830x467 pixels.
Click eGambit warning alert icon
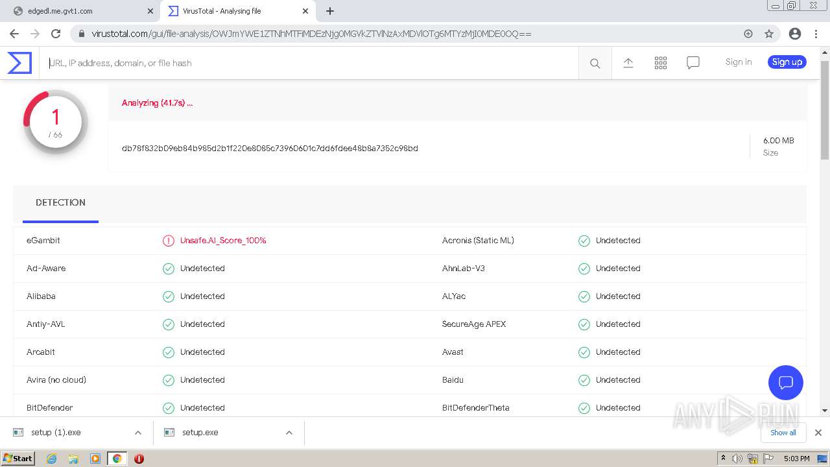click(x=169, y=241)
